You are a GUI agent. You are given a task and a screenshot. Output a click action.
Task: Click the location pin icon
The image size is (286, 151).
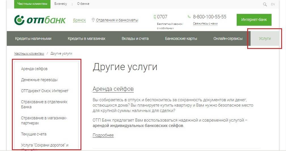click(x=93, y=20)
